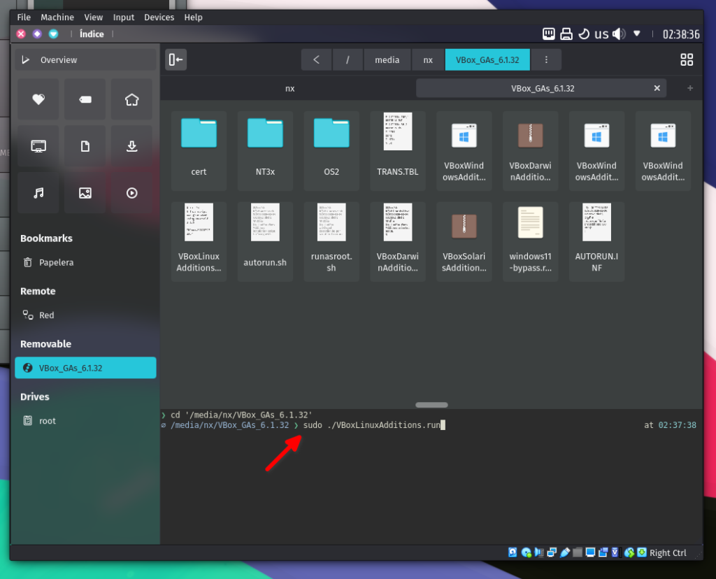Click the VirtualBox recording status icon
Image resolution: width=716 pixels, height=579 pixels.
[603, 552]
